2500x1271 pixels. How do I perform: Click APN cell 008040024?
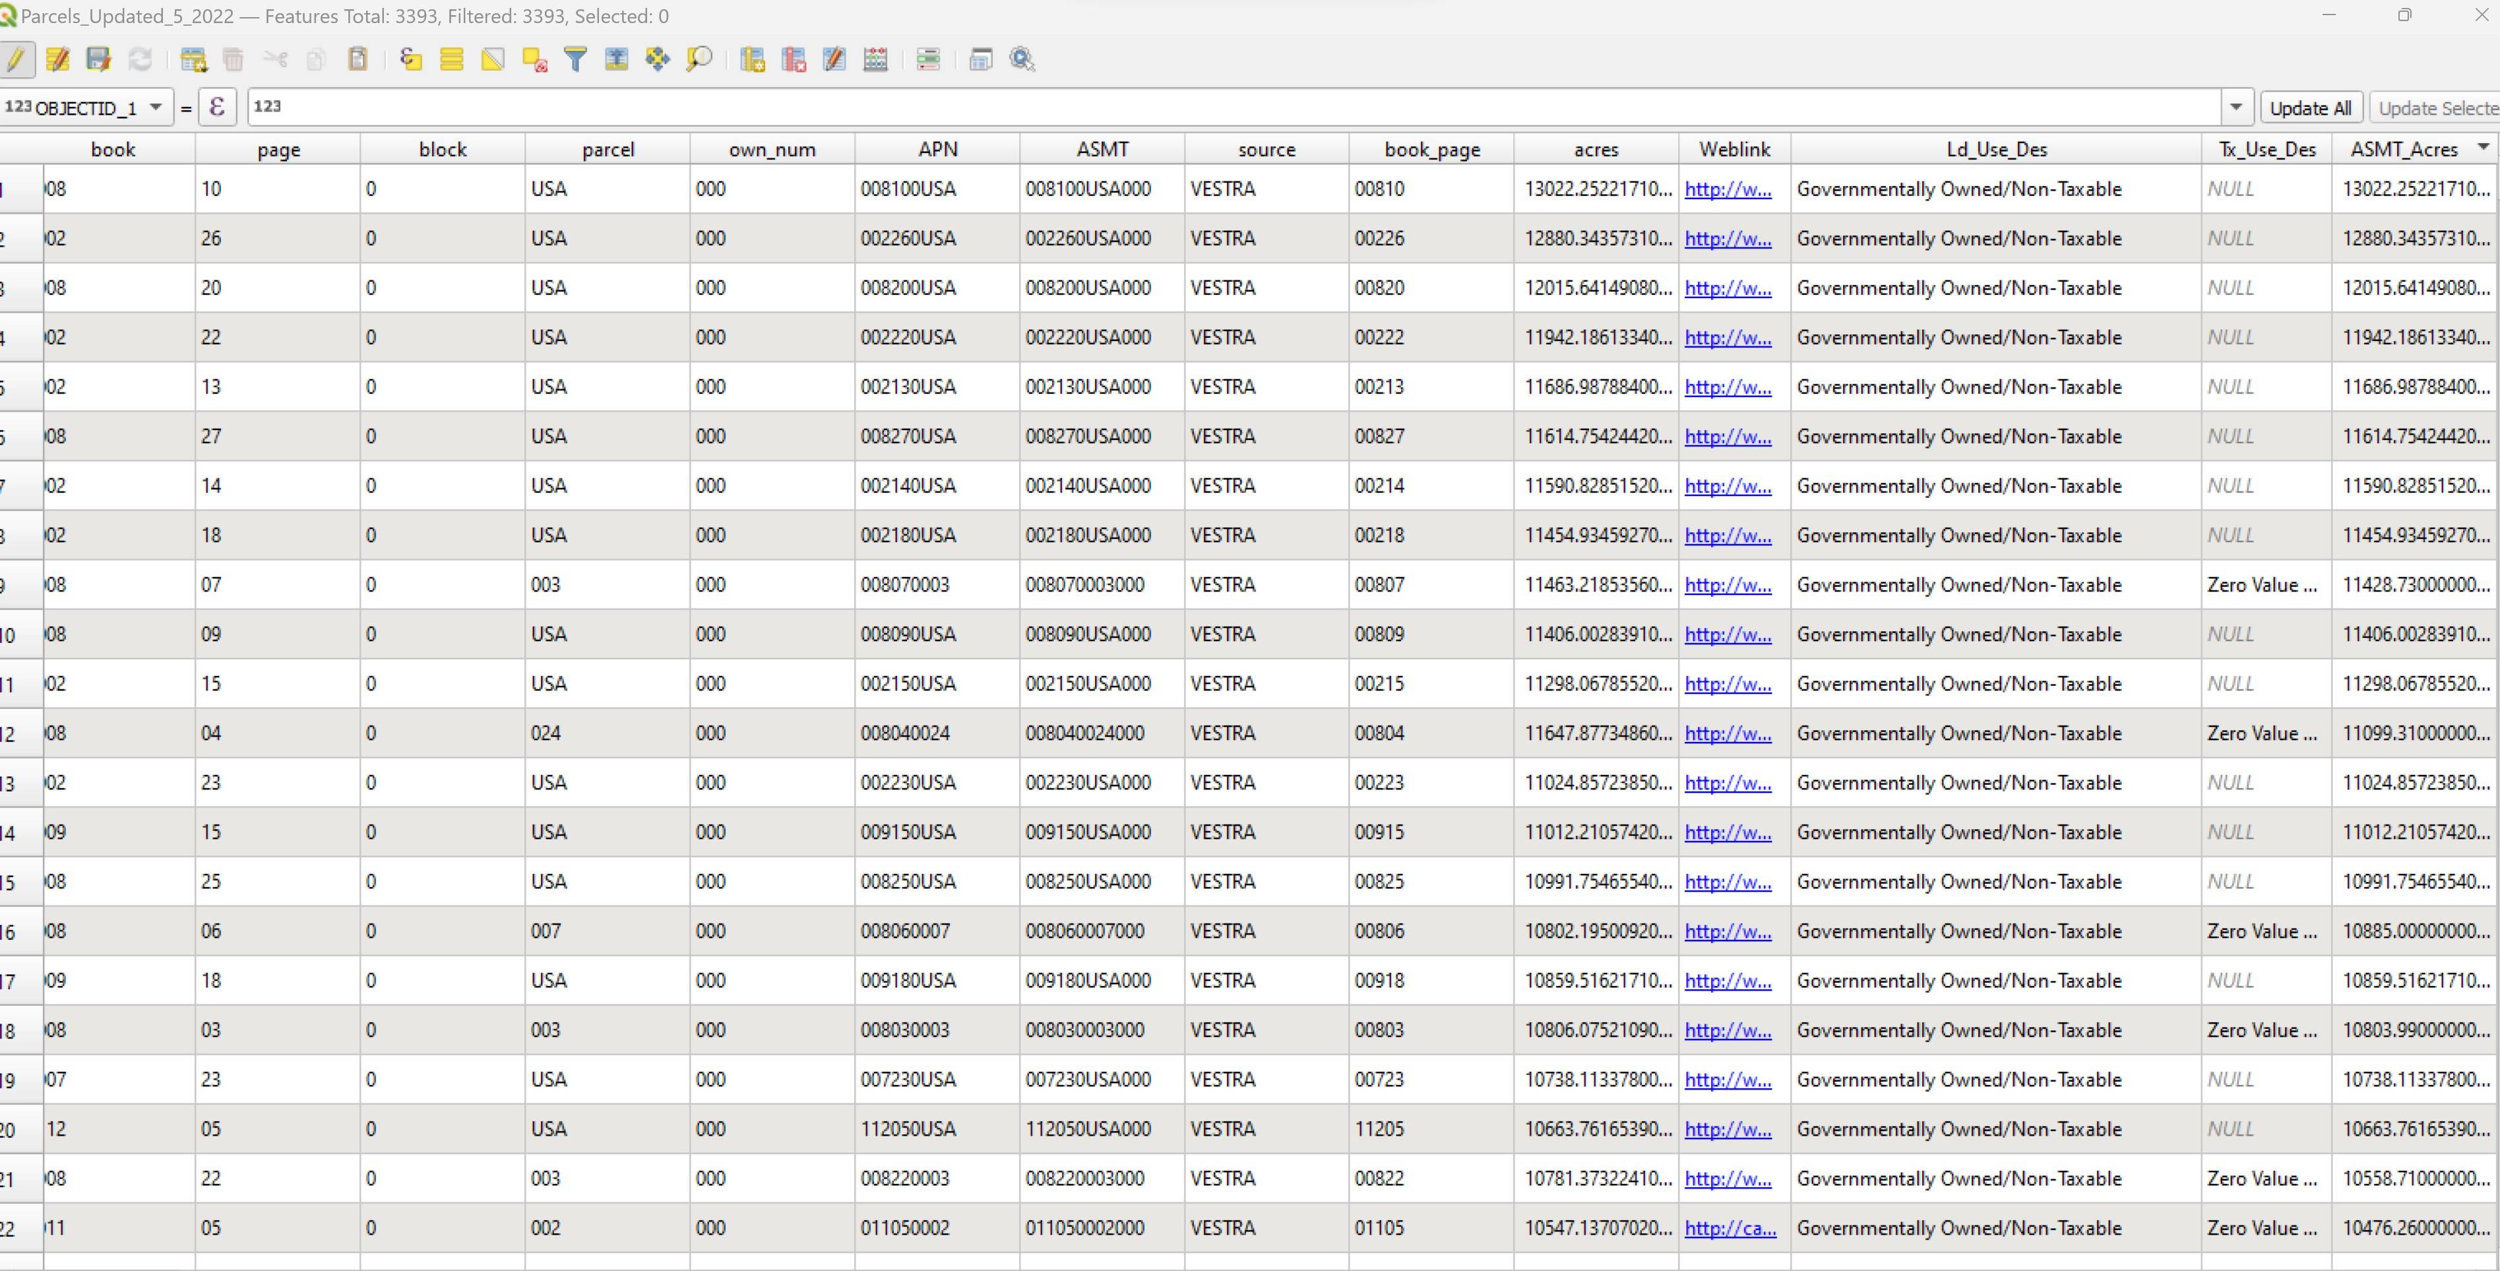tap(937, 733)
